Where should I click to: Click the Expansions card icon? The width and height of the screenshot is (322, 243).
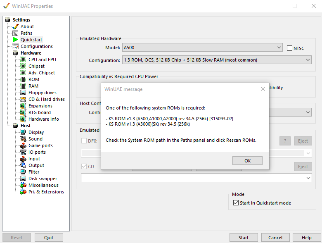click(23, 106)
